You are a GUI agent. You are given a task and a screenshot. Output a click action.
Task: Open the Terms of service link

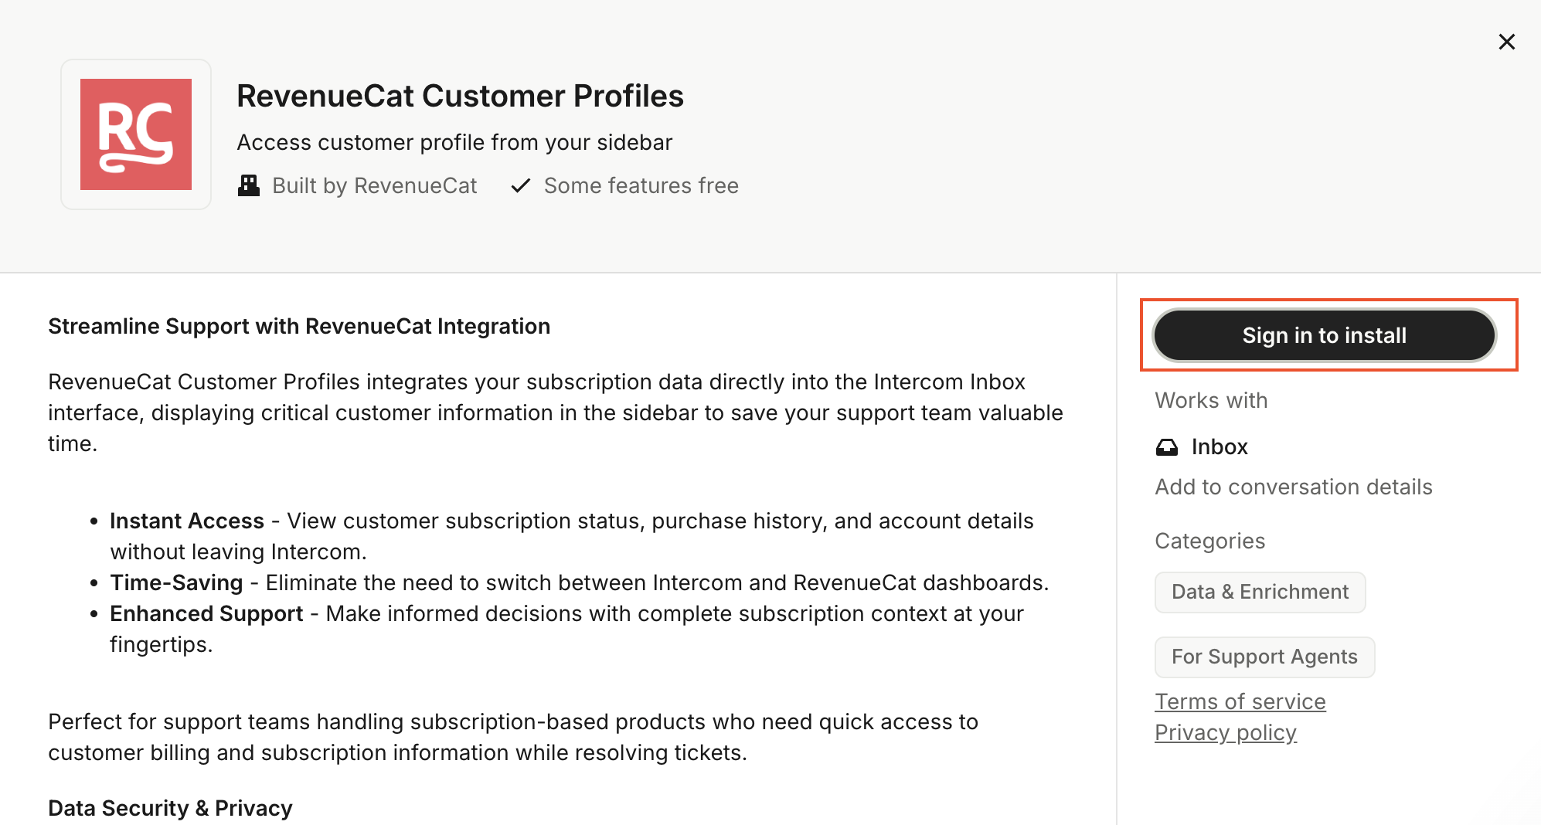[1240, 701]
